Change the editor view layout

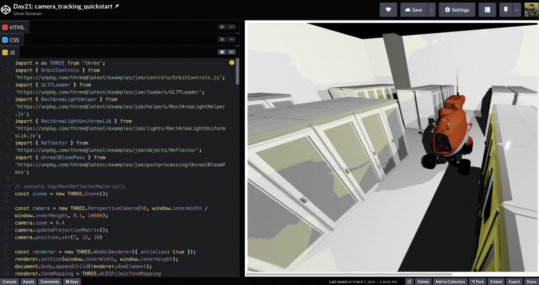pos(487,9)
